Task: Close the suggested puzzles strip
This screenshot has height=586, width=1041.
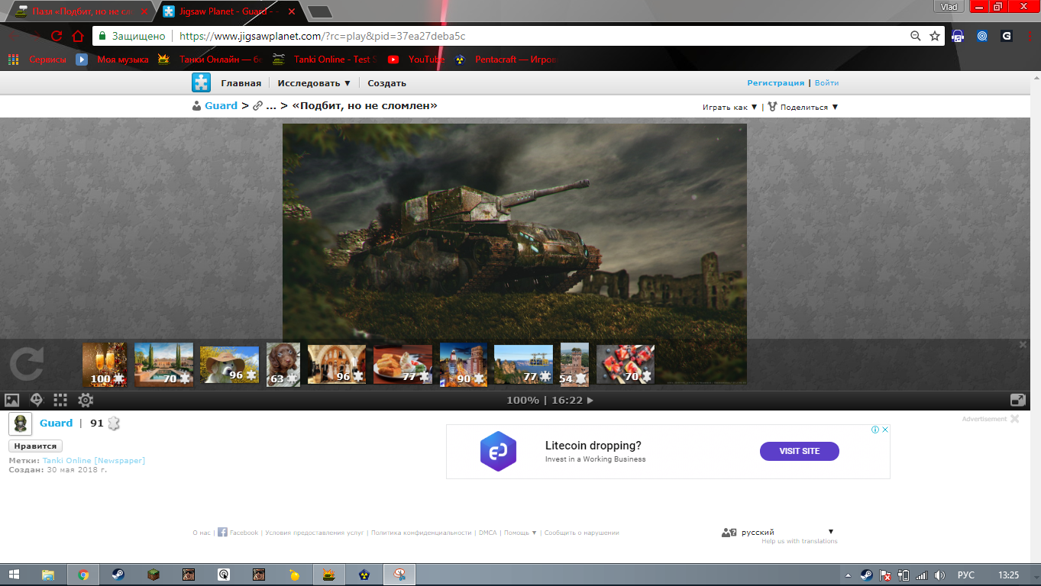Action: [x=1023, y=345]
